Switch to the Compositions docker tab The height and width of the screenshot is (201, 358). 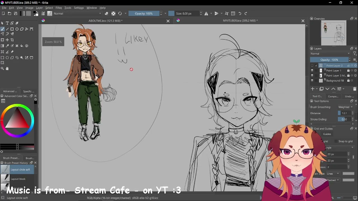[x=333, y=97]
